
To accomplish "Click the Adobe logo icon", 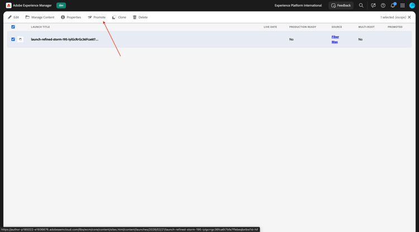I will (x=8, y=6).
